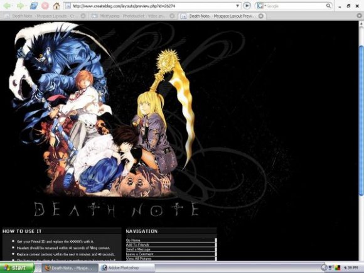Click the Go Home navigation link

click(133, 240)
